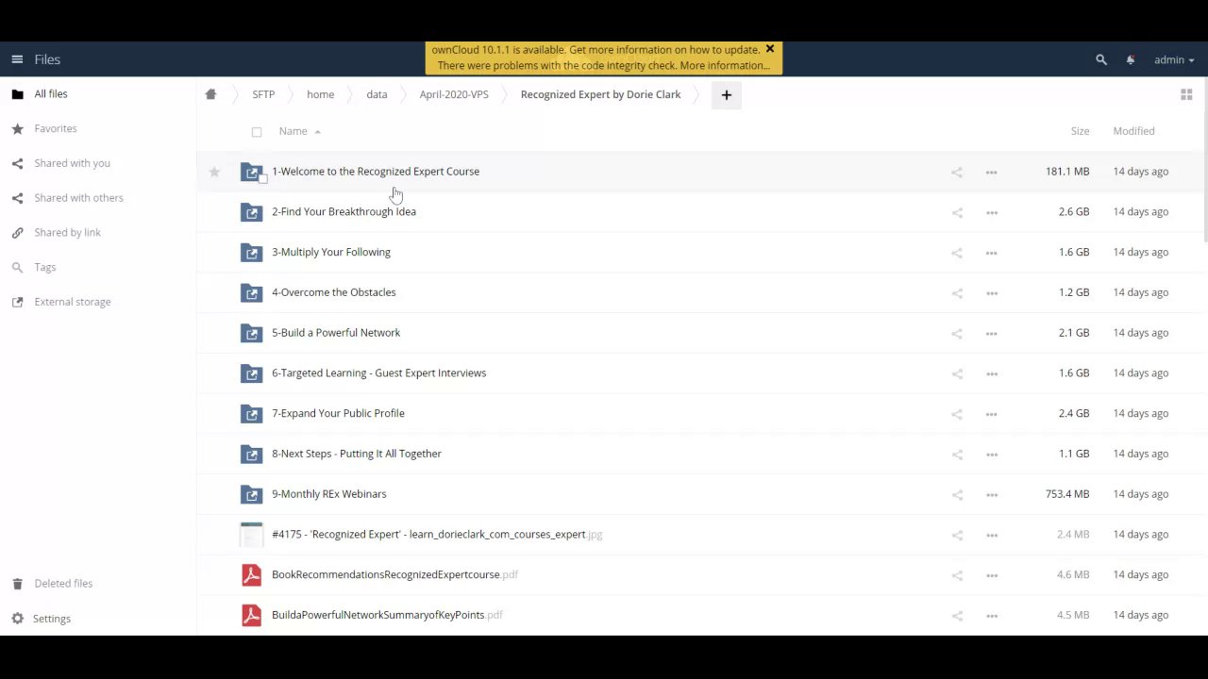The width and height of the screenshot is (1208, 679).
Task: Share the 6-Targeted Learning folder
Action: pos(957,373)
